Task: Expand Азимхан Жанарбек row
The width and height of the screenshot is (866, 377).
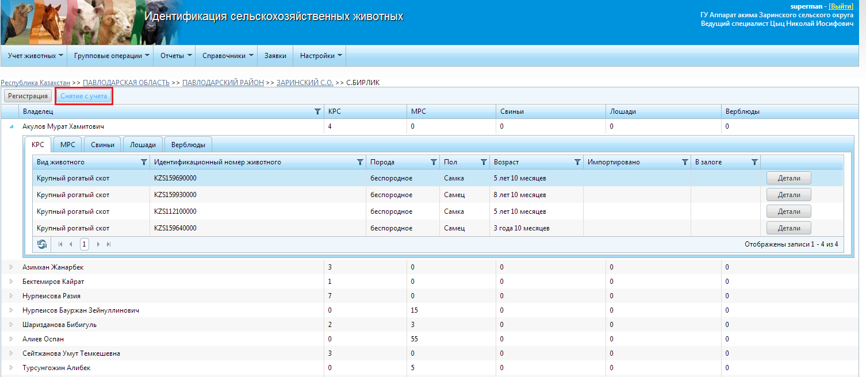Action: pyautogui.click(x=11, y=267)
